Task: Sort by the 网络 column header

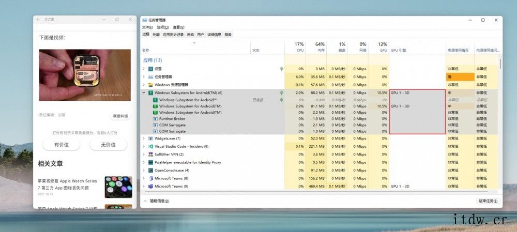Action: pyautogui.click(x=358, y=47)
